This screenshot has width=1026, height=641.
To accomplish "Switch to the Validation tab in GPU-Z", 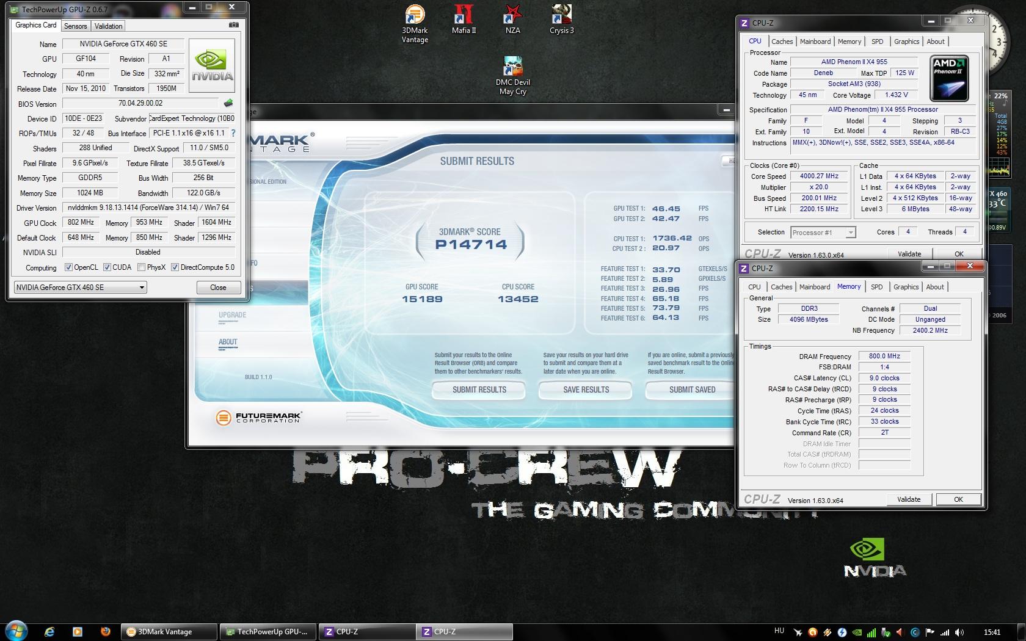I will (x=108, y=26).
